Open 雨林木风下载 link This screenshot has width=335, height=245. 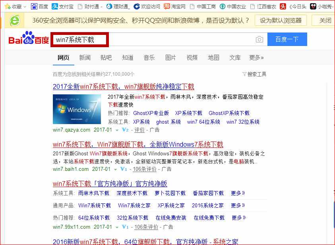pyautogui.click(x=94, y=193)
